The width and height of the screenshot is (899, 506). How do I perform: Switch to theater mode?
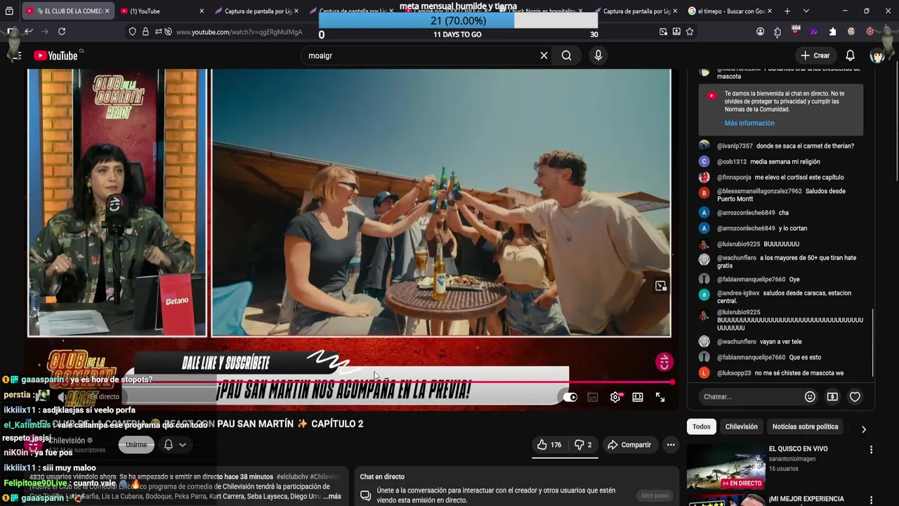(638, 397)
